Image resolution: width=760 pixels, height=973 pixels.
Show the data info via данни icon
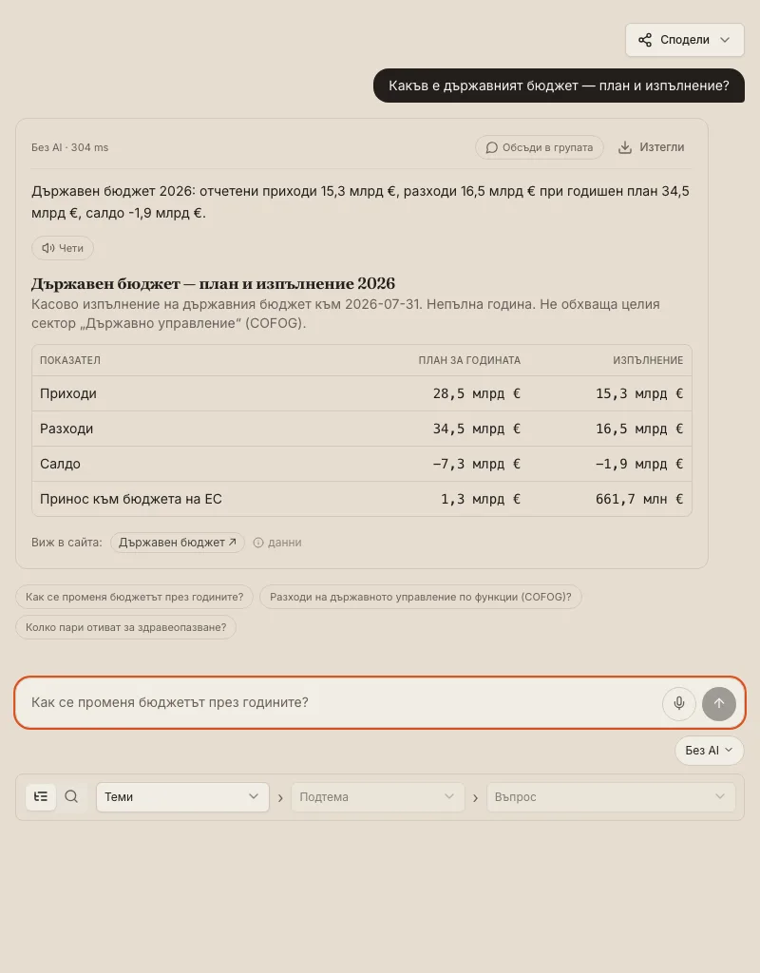point(258,543)
